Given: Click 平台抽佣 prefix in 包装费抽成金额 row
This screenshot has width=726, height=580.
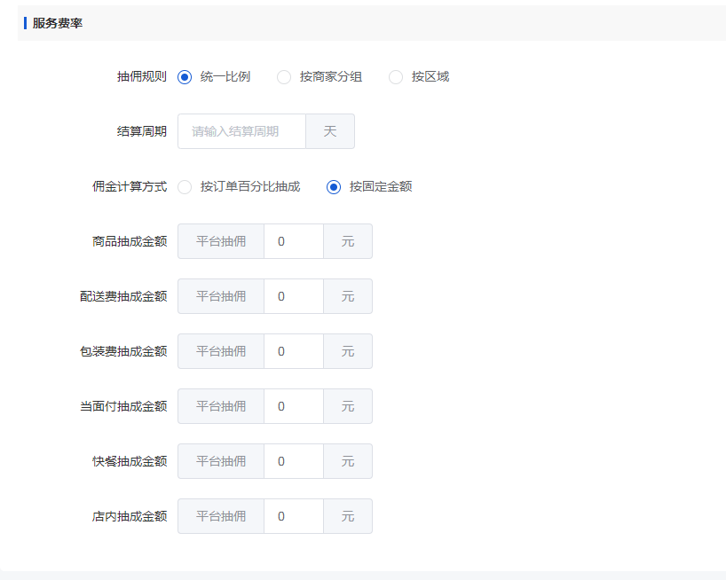Looking at the screenshot, I should click(221, 351).
